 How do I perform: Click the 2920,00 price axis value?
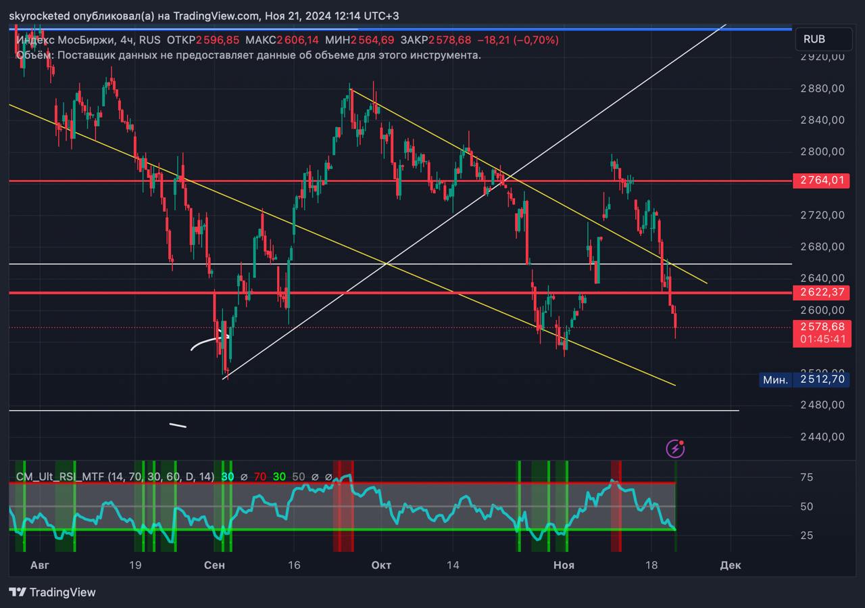(822, 57)
